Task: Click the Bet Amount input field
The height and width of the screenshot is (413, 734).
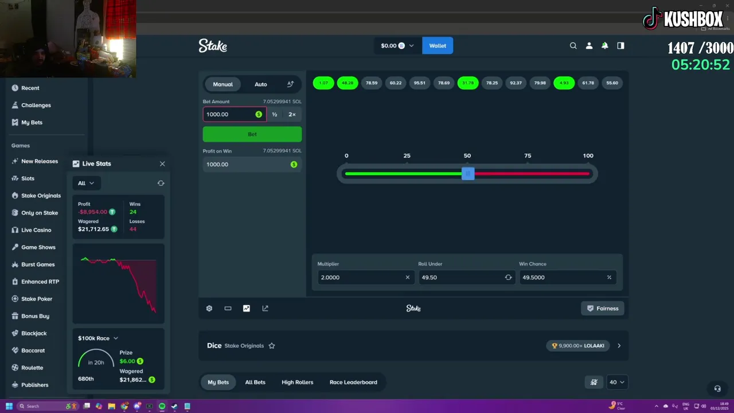Action: [x=235, y=114]
